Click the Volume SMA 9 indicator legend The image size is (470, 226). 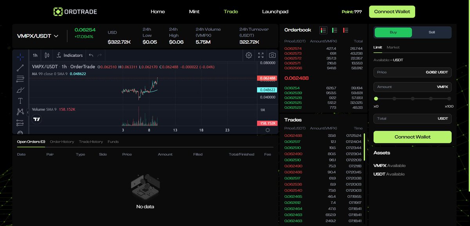(x=54, y=109)
